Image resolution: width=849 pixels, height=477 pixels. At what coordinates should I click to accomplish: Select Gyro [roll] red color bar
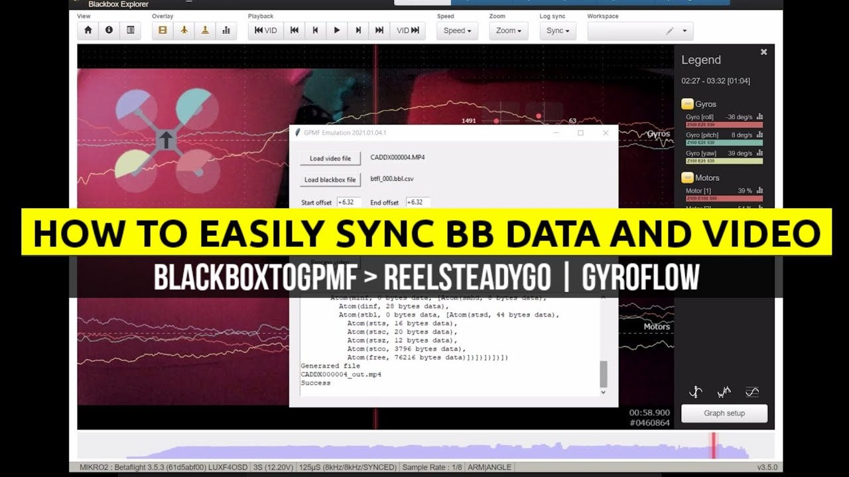[724, 125]
